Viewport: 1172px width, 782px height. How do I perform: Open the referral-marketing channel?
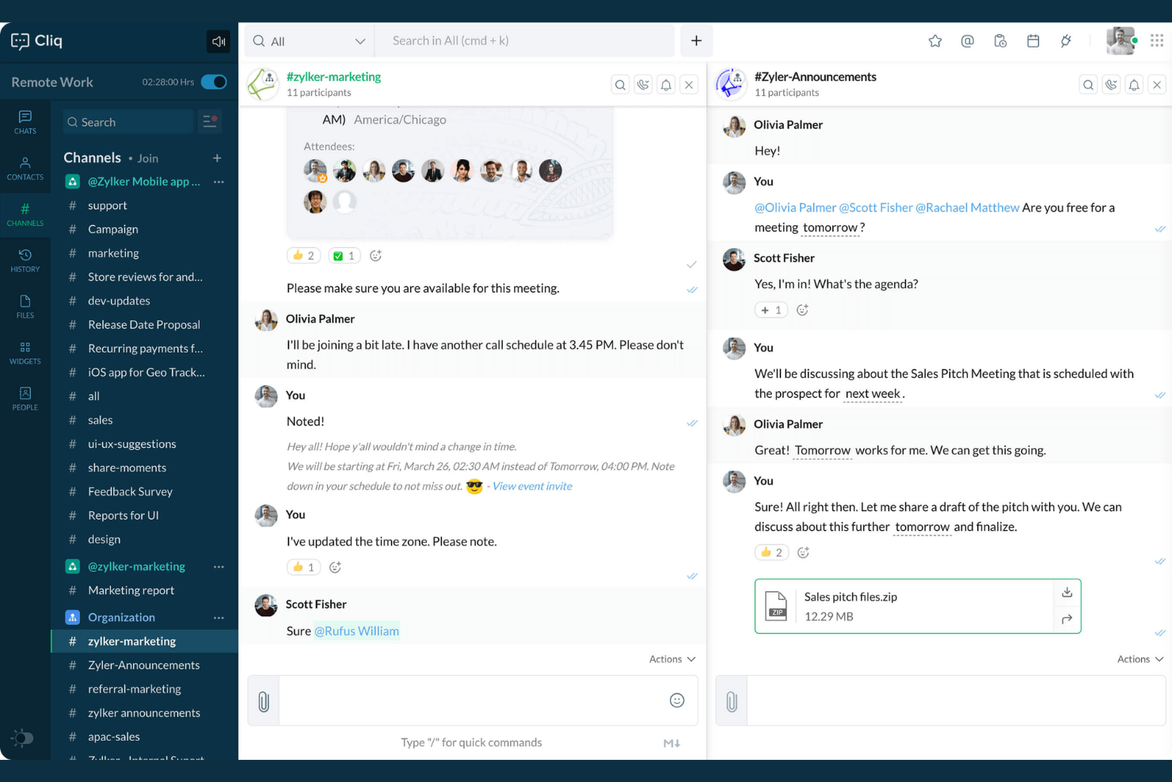(135, 689)
